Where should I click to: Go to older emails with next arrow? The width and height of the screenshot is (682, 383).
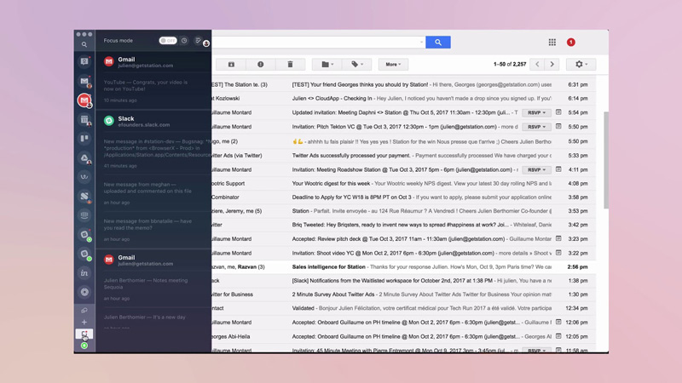click(552, 65)
